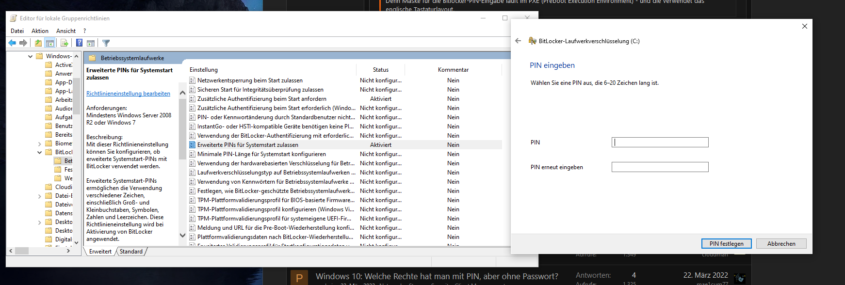Open the ? help menu

(x=84, y=31)
